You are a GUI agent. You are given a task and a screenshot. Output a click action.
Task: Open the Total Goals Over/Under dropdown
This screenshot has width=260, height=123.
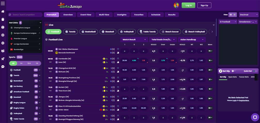[163, 40]
